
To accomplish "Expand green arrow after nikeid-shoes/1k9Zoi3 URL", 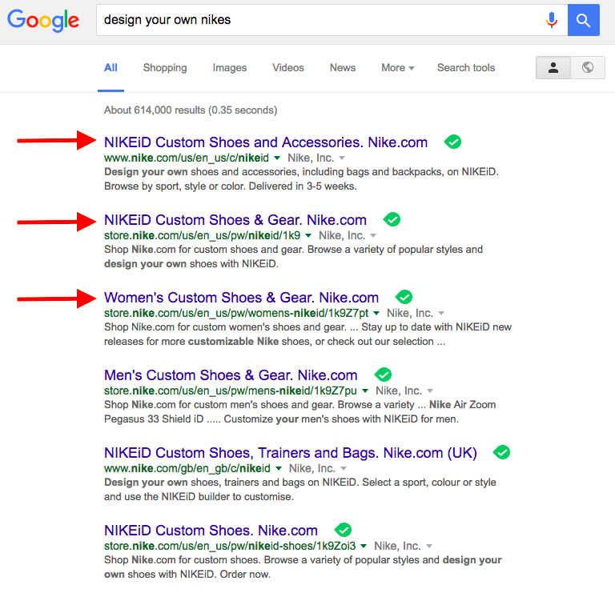I will [364, 546].
